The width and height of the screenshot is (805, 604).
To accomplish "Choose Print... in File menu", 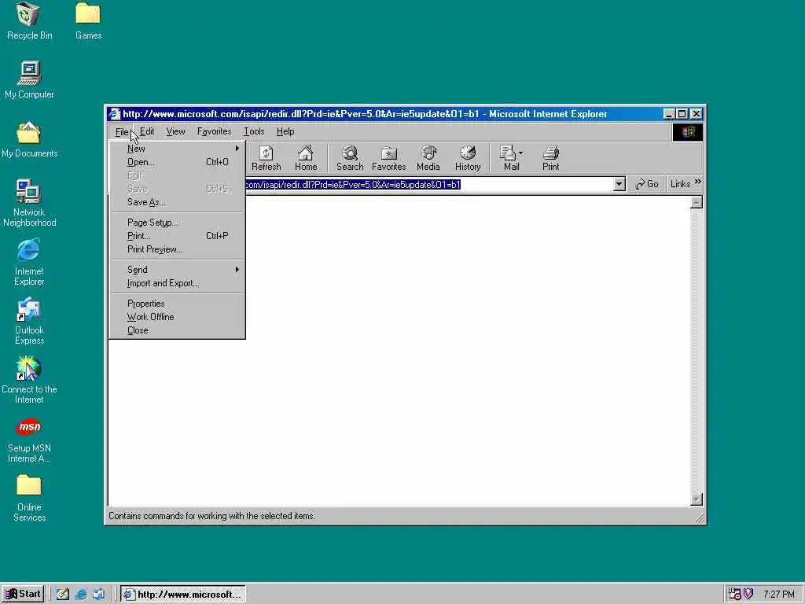I will (x=177, y=236).
